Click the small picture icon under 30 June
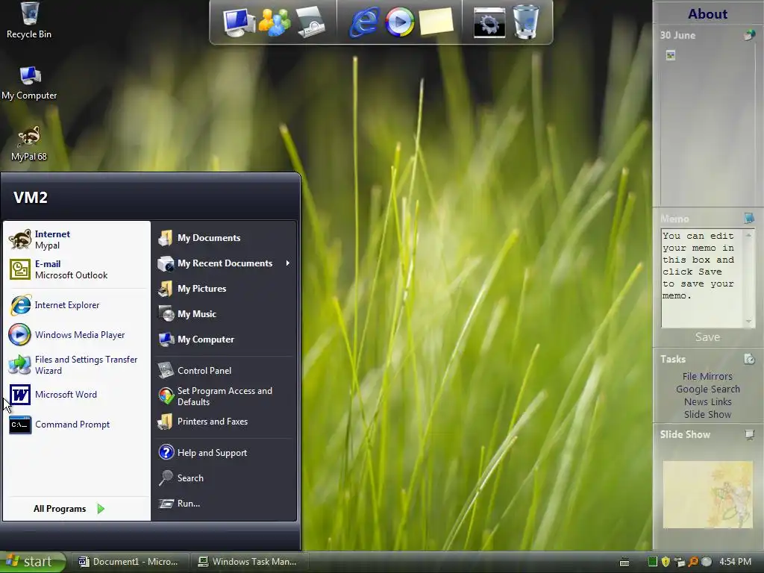764x573 pixels. pyautogui.click(x=671, y=55)
